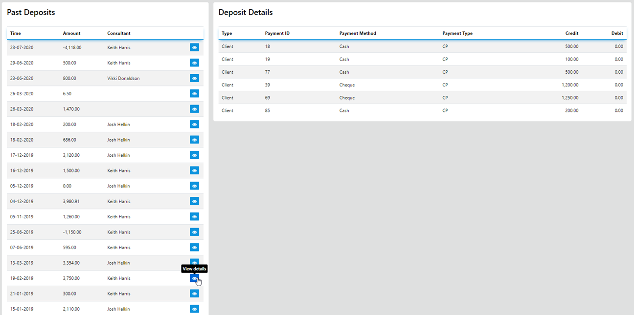Click the Payment ID column header
Screen dimensions: 634x315
coord(277,33)
